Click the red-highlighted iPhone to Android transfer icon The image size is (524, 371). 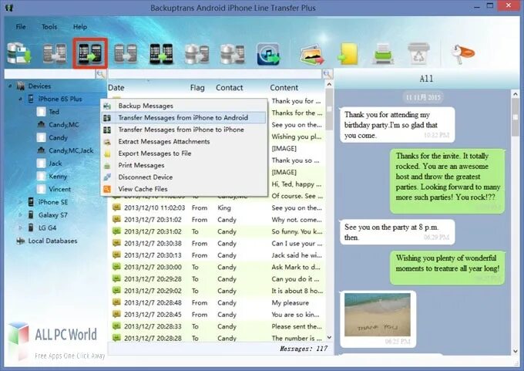[x=90, y=53]
